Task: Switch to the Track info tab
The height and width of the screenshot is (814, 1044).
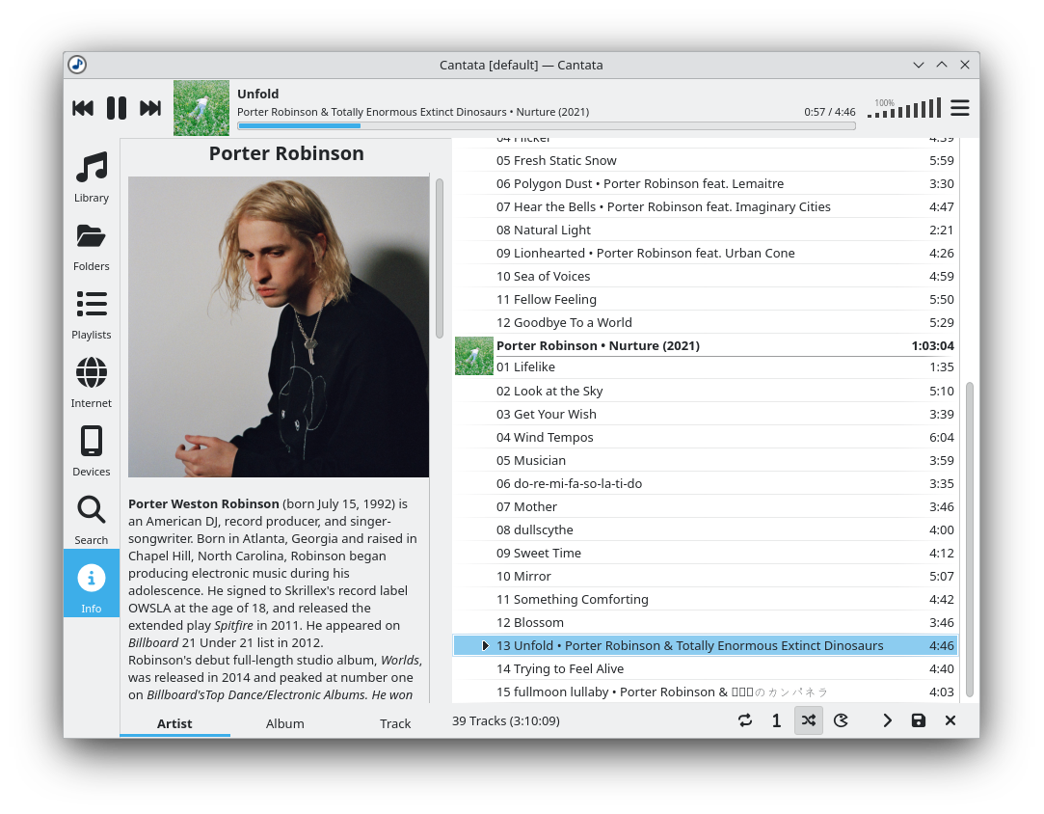Action: tap(395, 723)
